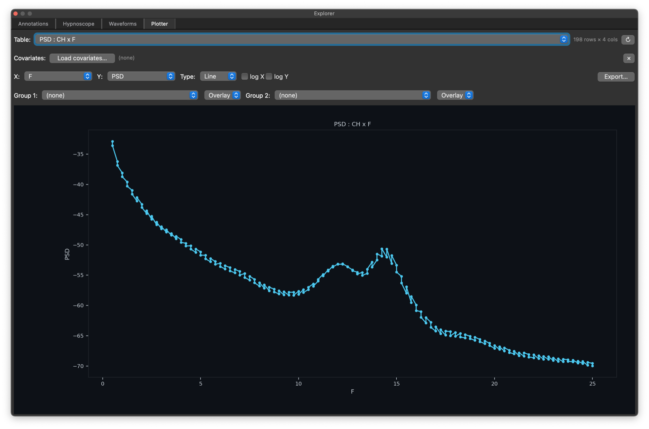Click the yellow minimize window button

point(23,13)
